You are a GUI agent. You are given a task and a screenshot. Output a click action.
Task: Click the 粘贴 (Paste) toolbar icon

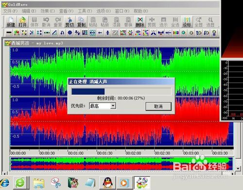click(93, 22)
